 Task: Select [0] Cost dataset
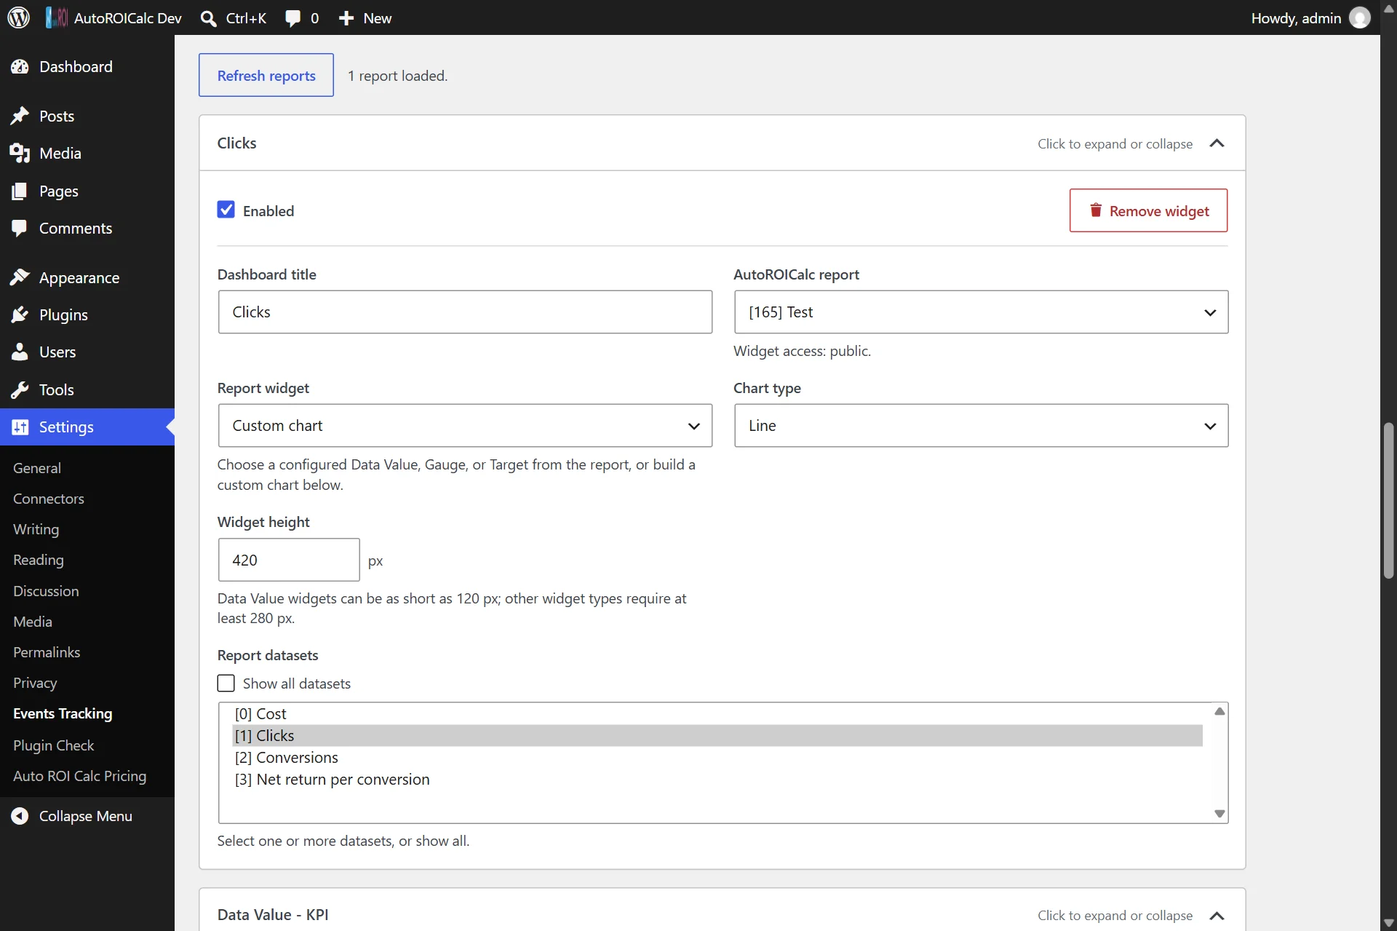717,714
